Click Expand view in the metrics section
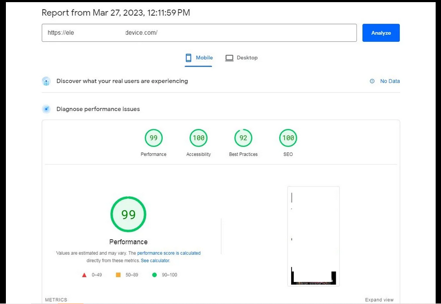 379,300
